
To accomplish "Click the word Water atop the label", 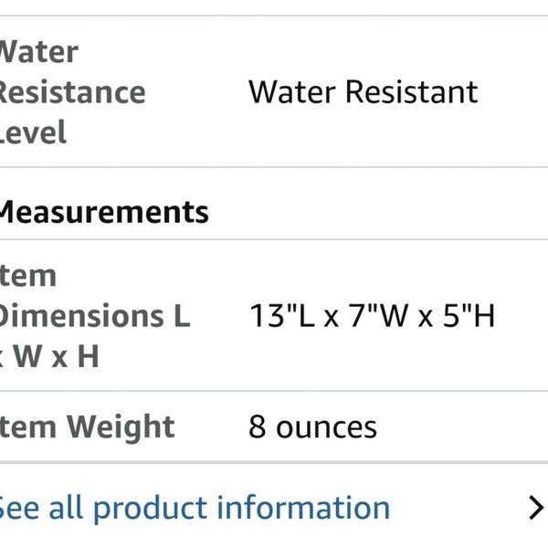I will coord(39,52).
